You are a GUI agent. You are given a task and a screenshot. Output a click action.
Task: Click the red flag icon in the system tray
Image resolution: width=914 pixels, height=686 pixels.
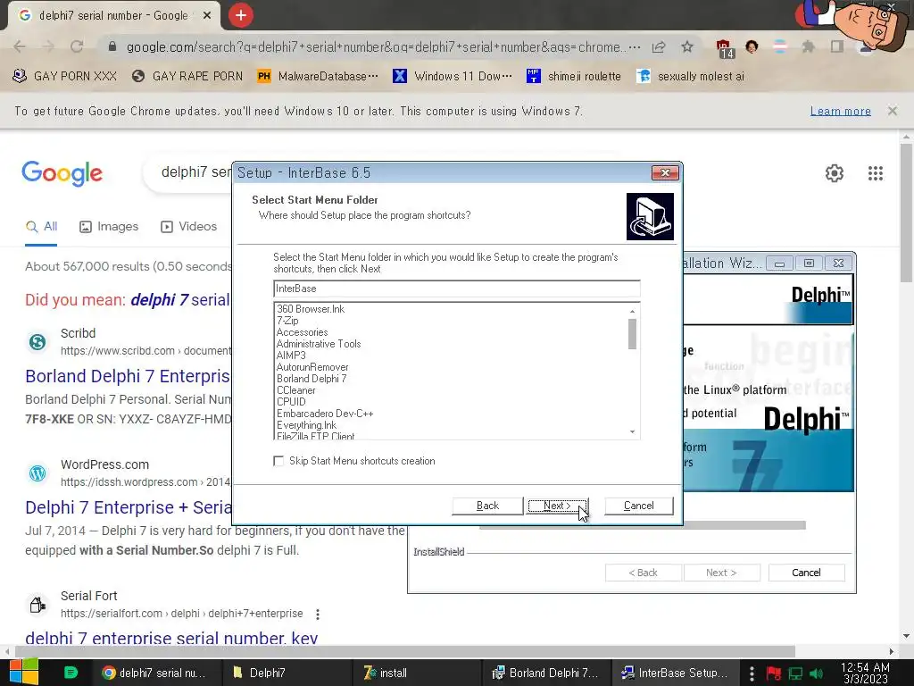[774, 673]
